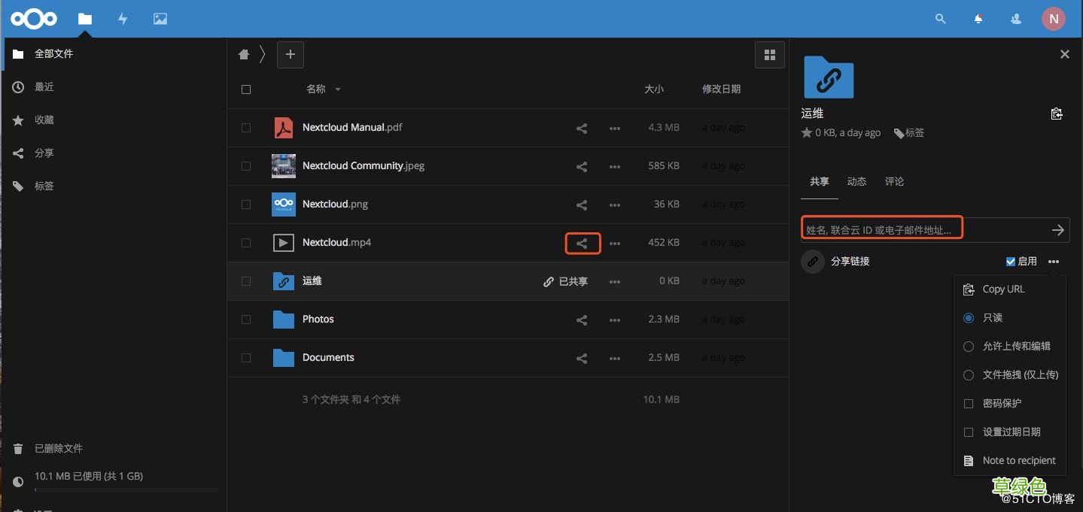Submit share arrow next to input
Image resolution: width=1083 pixels, height=512 pixels.
tap(1058, 230)
